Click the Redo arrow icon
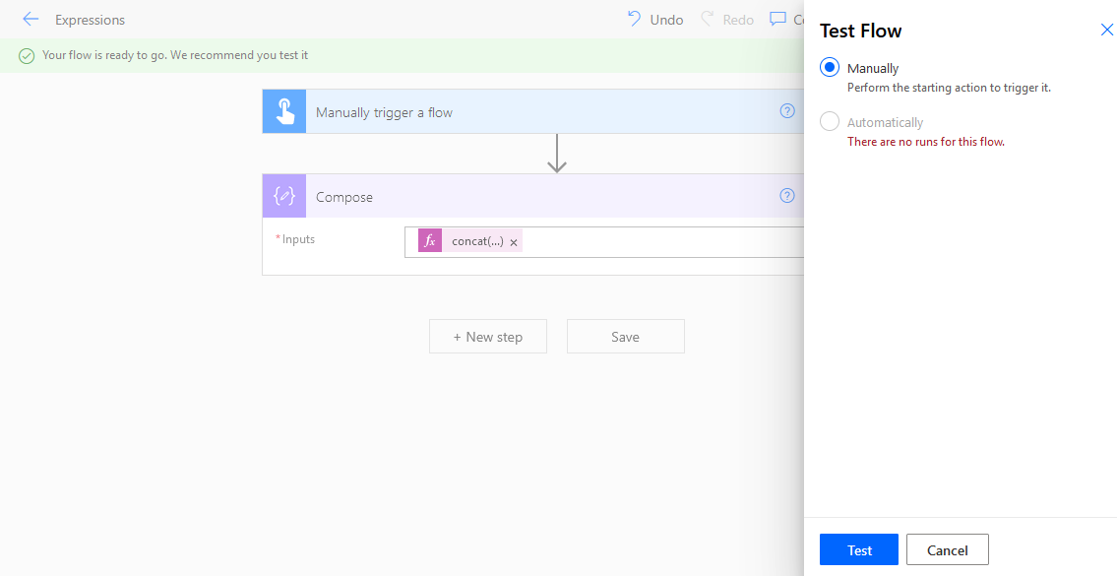1117x576 pixels. 707,19
